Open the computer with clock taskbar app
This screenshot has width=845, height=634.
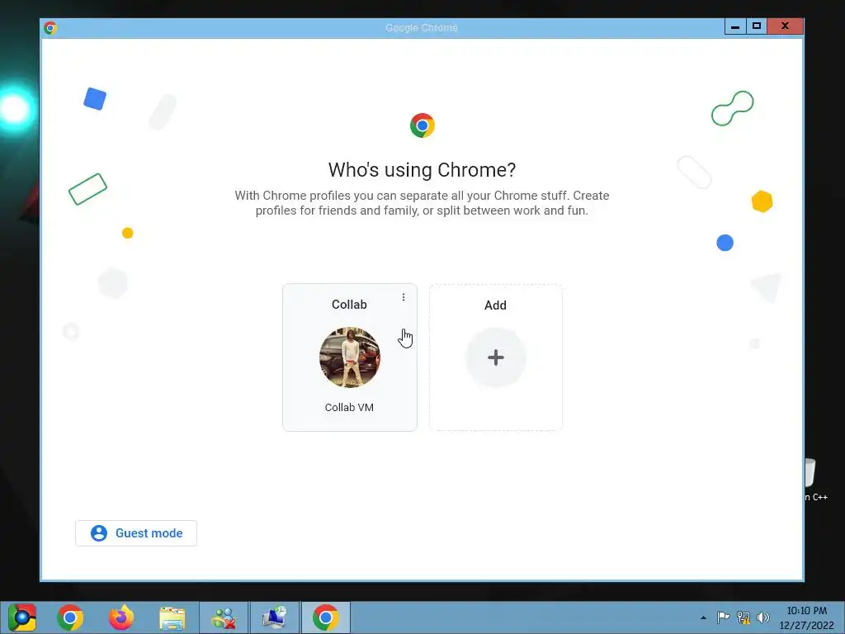(x=275, y=617)
